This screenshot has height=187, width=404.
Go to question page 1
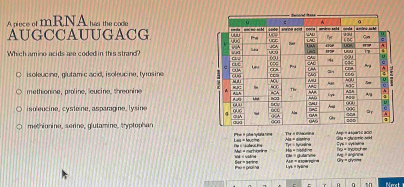tap(234, 184)
